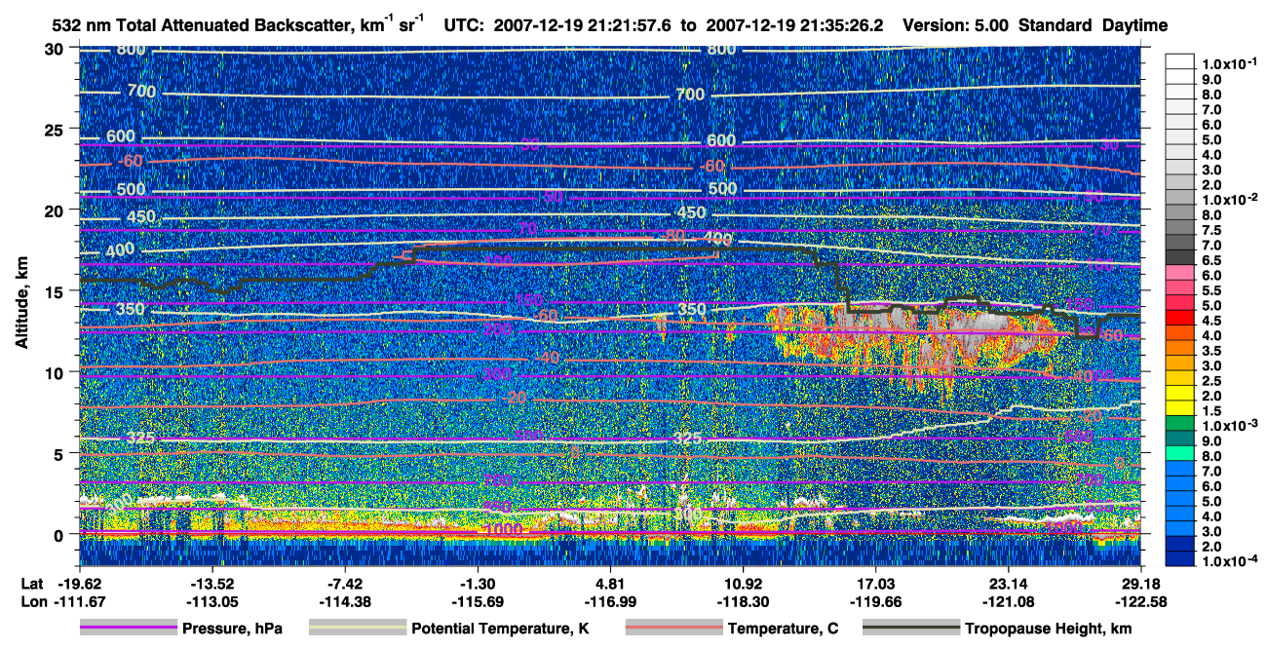Image resolution: width=1267 pixels, height=650 pixels.
Task: Click the 'Lat' row label
Action: (x=31, y=585)
